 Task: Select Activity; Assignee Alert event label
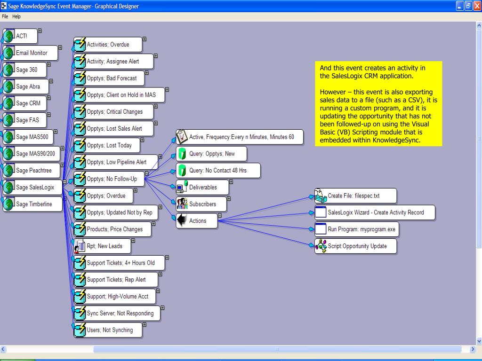tap(113, 62)
